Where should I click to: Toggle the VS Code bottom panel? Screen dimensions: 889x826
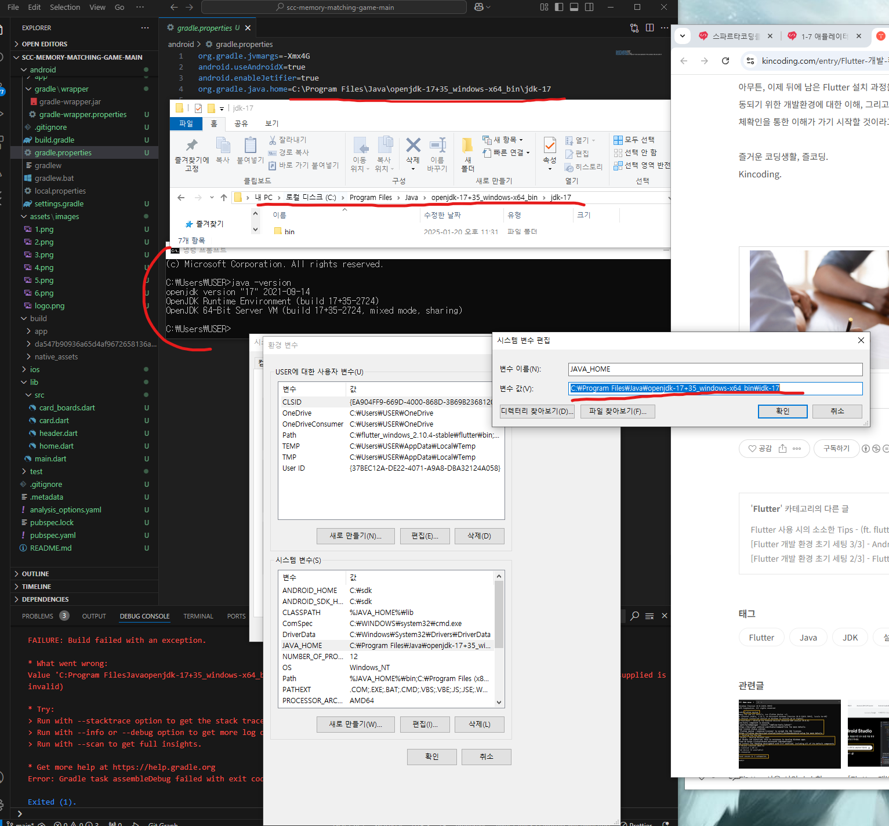pos(574,7)
